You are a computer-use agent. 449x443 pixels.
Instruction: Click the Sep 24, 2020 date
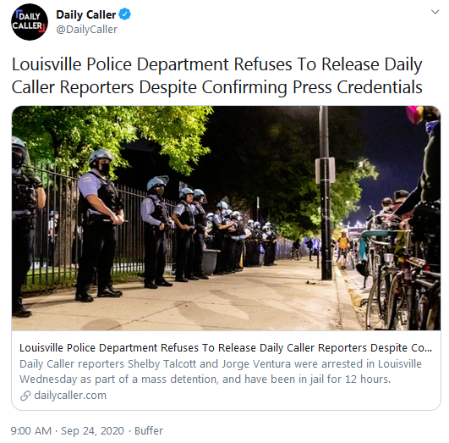coord(92,430)
